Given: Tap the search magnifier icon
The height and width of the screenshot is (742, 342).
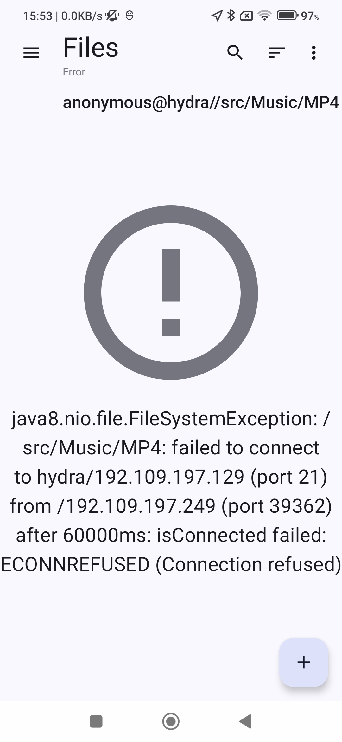Looking at the screenshot, I should point(235,53).
